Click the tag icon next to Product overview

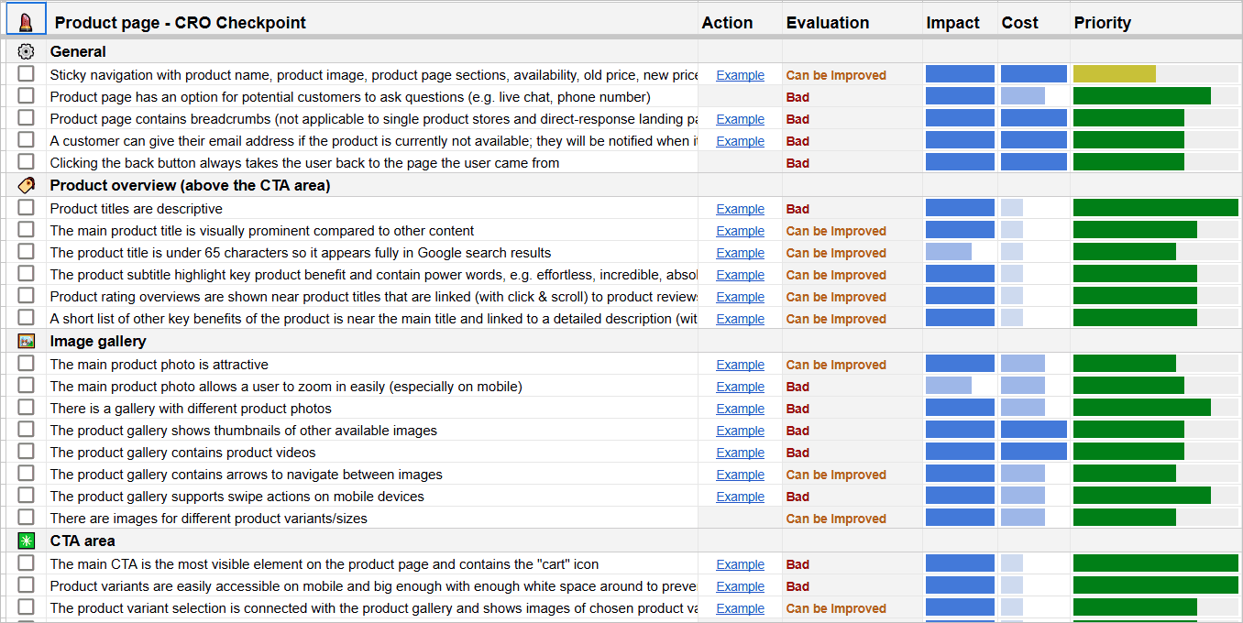coord(26,185)
